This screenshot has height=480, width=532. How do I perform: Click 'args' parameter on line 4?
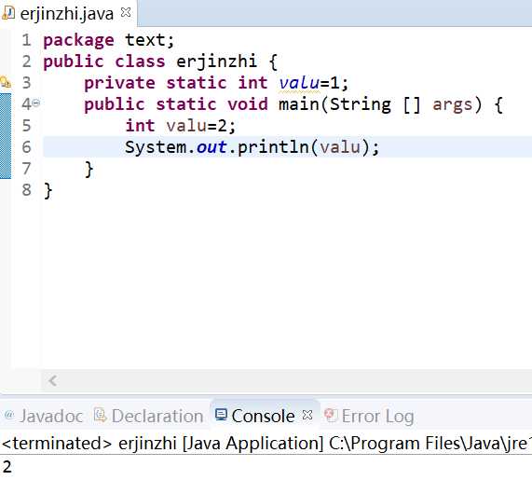point(452,105)
